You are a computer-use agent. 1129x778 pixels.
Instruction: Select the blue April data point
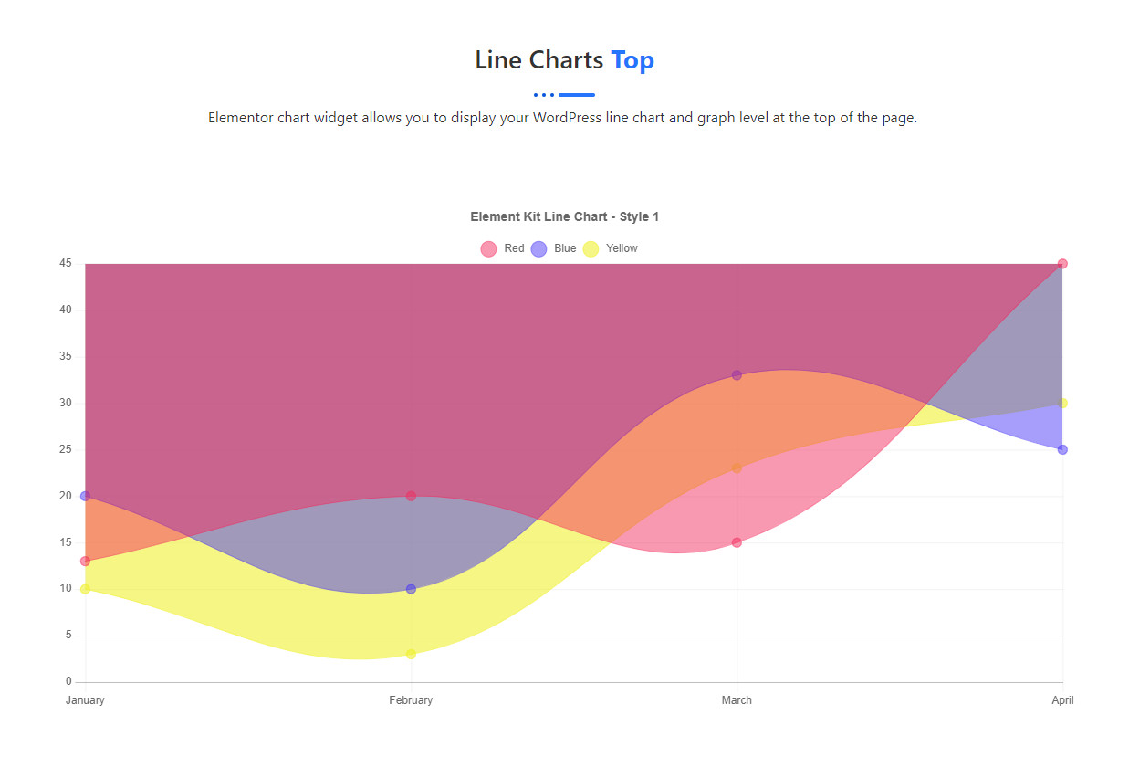(1062, 449)
